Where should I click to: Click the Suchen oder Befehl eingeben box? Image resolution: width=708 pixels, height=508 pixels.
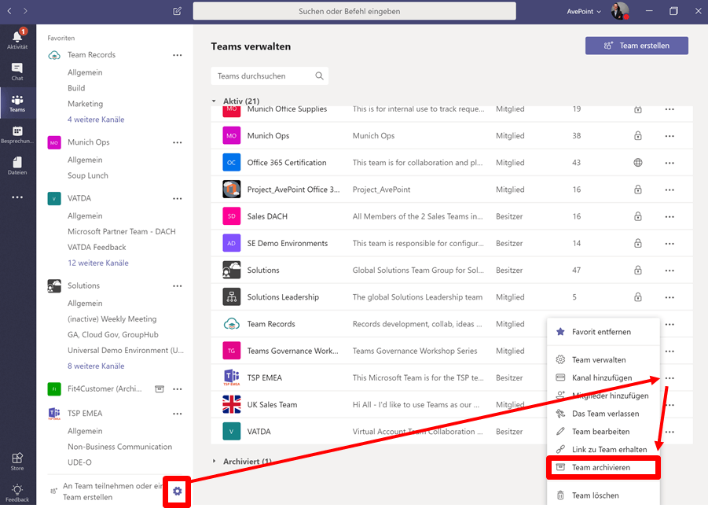point(354,11)
